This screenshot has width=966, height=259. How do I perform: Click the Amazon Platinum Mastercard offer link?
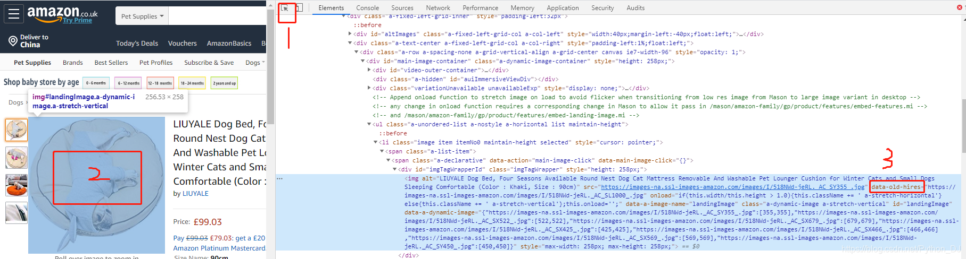click(219, 248)
